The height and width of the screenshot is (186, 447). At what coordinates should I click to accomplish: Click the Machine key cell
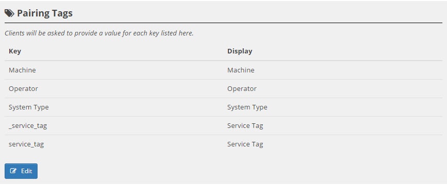pyautogui.click(x=22, y=70)
